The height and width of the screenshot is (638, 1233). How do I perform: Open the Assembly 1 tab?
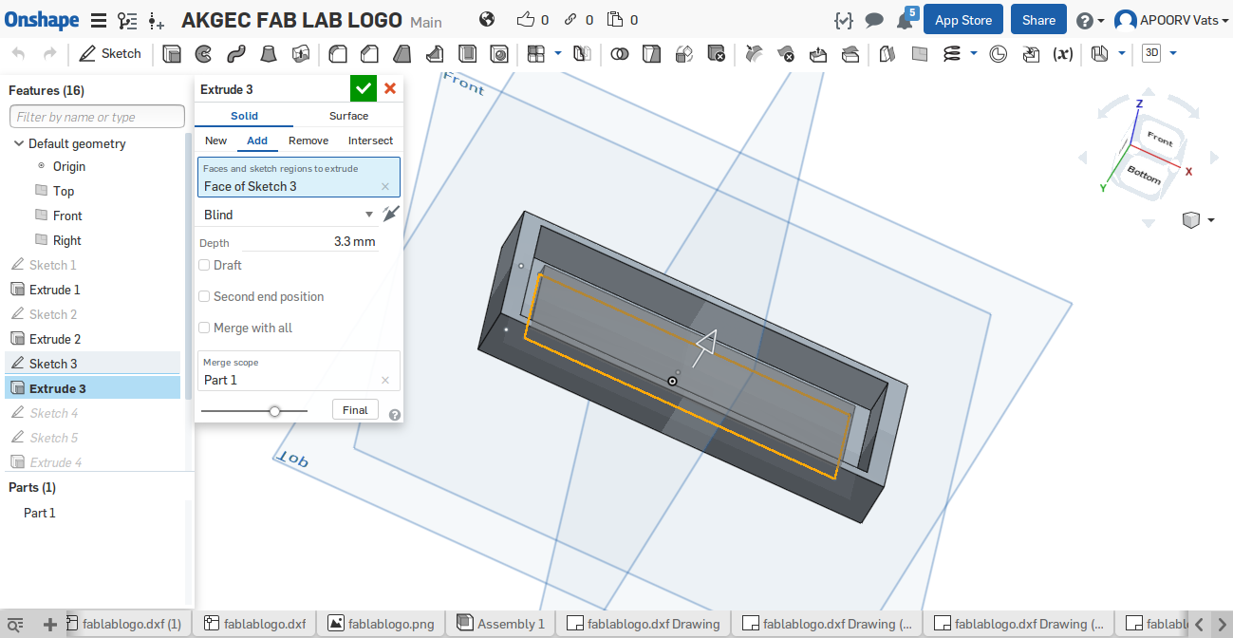coord(500,624)
